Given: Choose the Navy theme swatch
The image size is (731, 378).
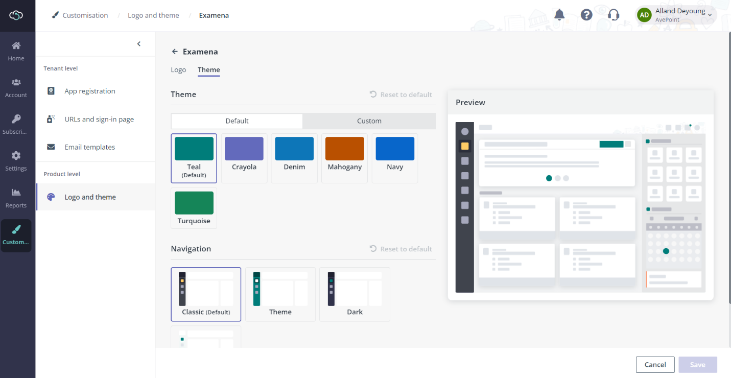Looking at the screenshot, I should (x=395, y=158).
